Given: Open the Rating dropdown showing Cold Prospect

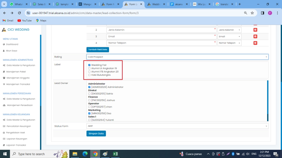Looking at the screenshot, I should pyautogui.click(x=177, y=57).
